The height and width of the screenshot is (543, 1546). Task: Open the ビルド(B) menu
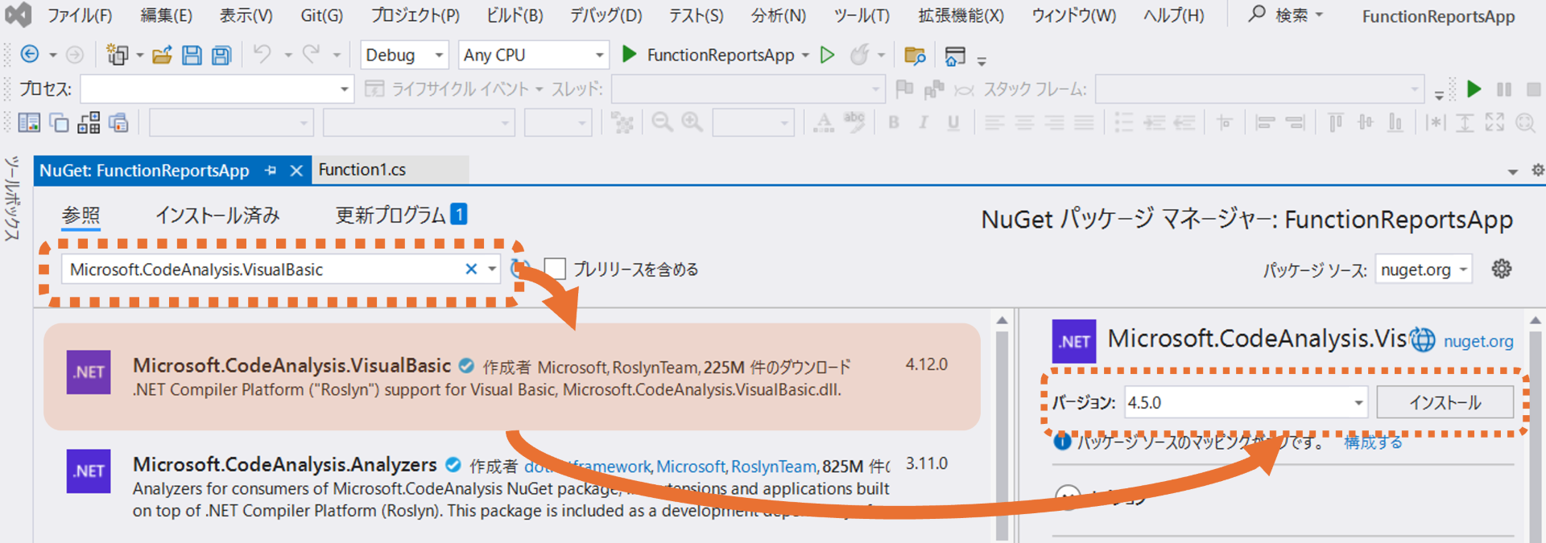[515, 15]
